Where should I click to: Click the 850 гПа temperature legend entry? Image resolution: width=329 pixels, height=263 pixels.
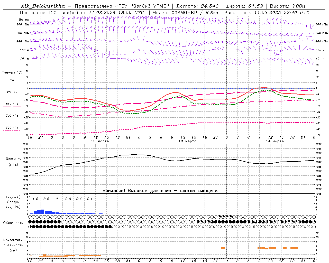click(12, 104)
